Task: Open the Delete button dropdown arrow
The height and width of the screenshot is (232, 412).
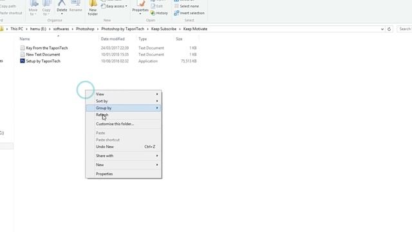Action: tap(62, 14)
